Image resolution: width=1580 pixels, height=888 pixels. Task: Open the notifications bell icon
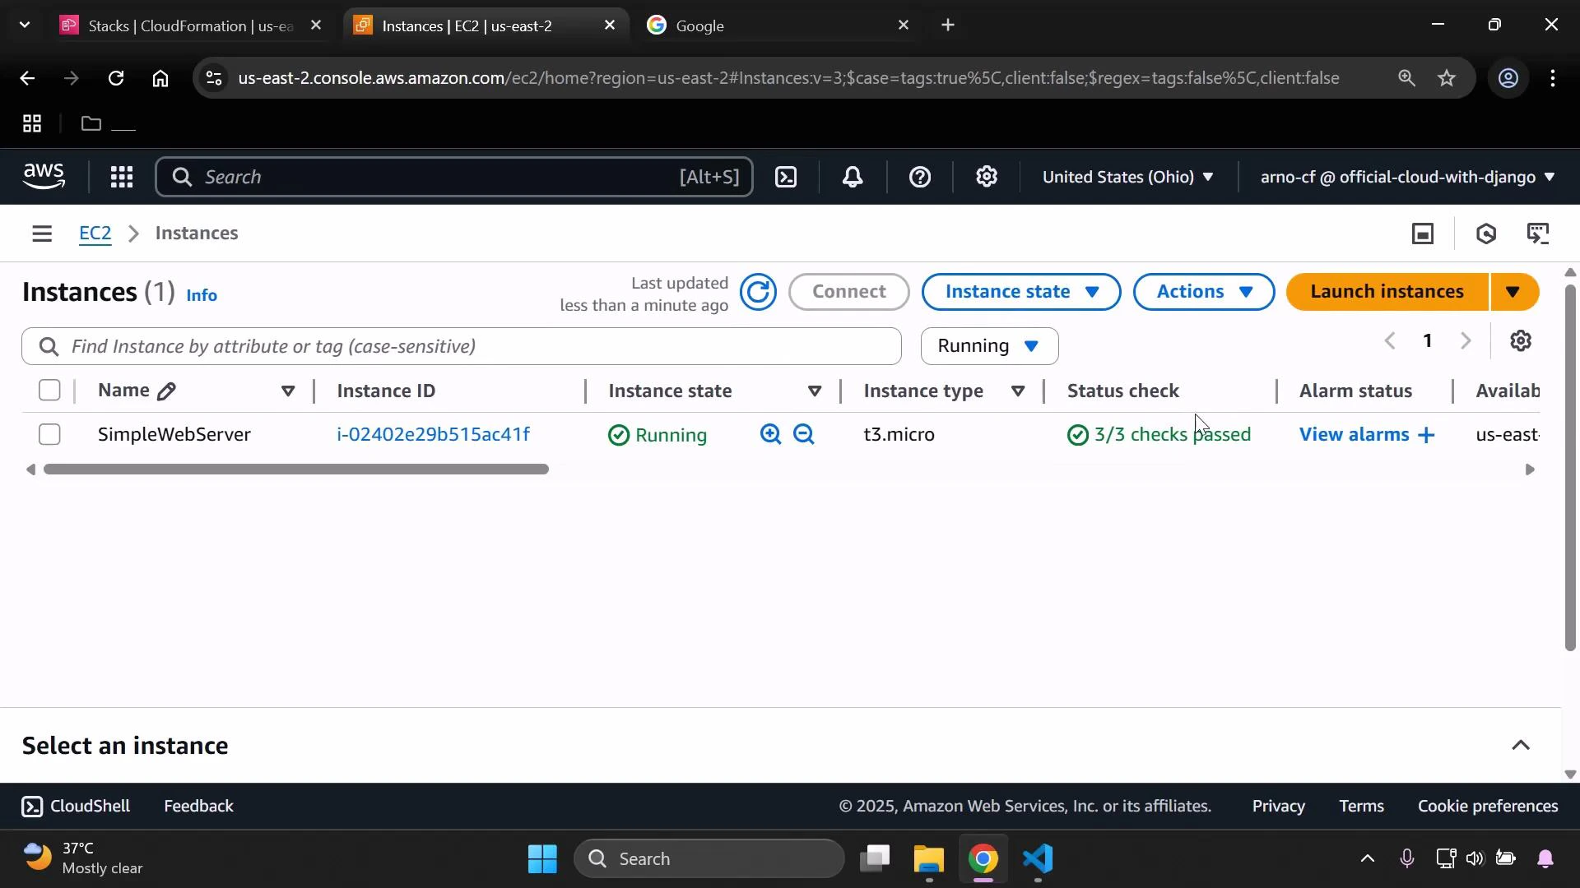point(853,177)
